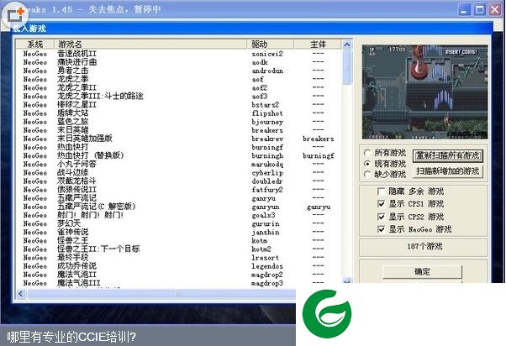Click the screenshot capture icon in the title bar corner
The height and width of the screenshot is (346, 506).
point(15,15)
